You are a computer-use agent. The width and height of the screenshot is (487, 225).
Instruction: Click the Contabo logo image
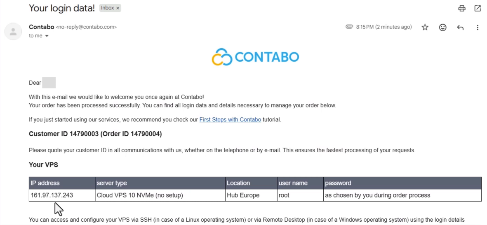point(255,57)
